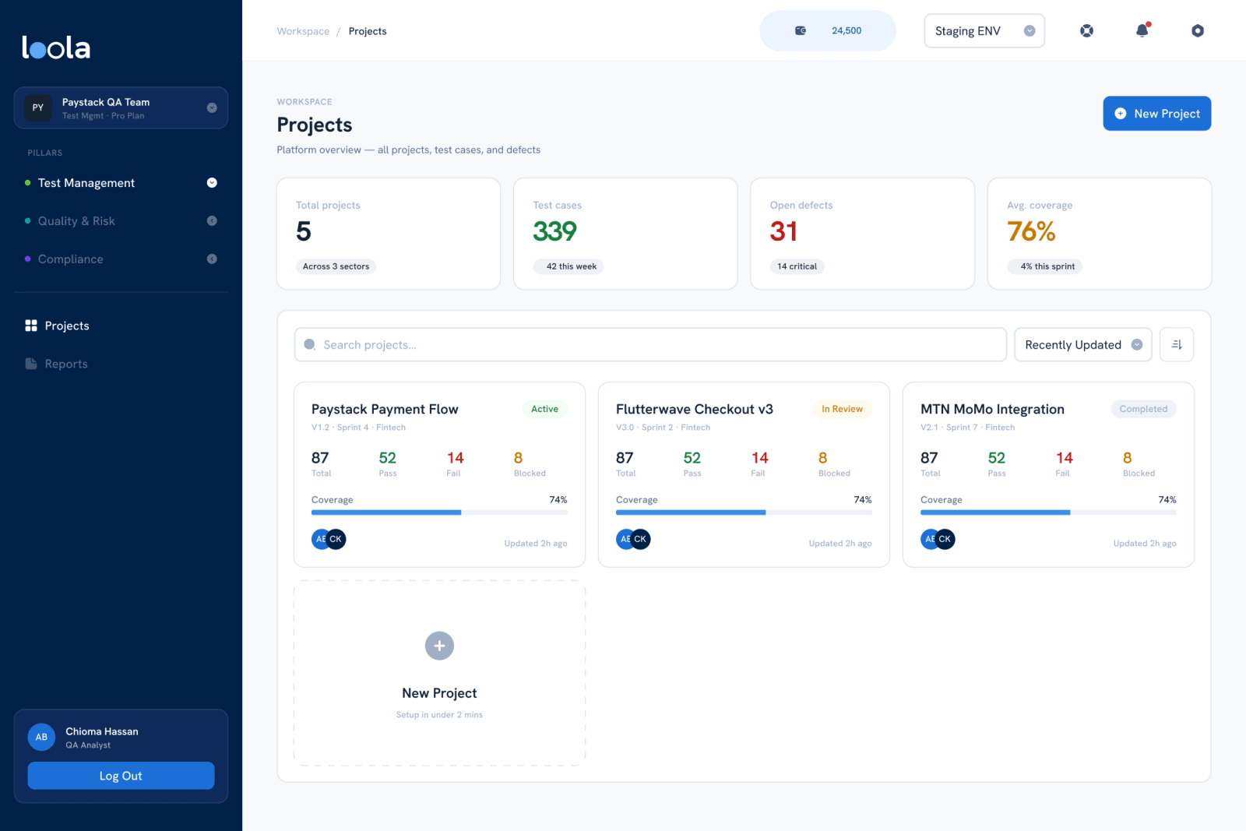Expand the Compliance chevron
The height and width of the screenshot is (831, 1246).
click(x=212, y=259)
